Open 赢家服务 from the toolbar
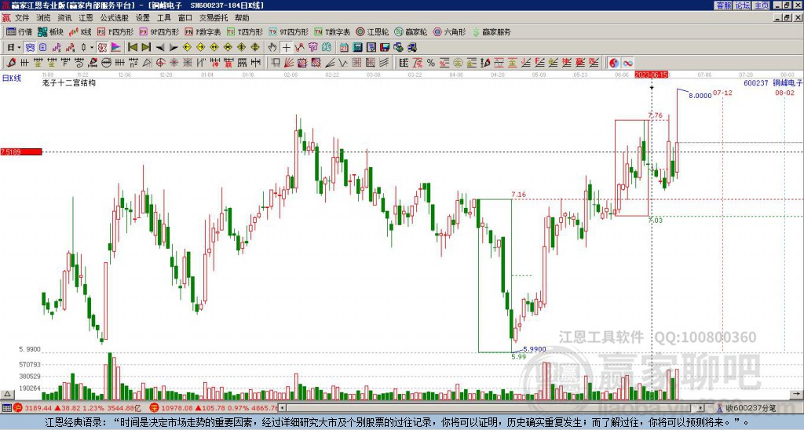 coord(492,31)
